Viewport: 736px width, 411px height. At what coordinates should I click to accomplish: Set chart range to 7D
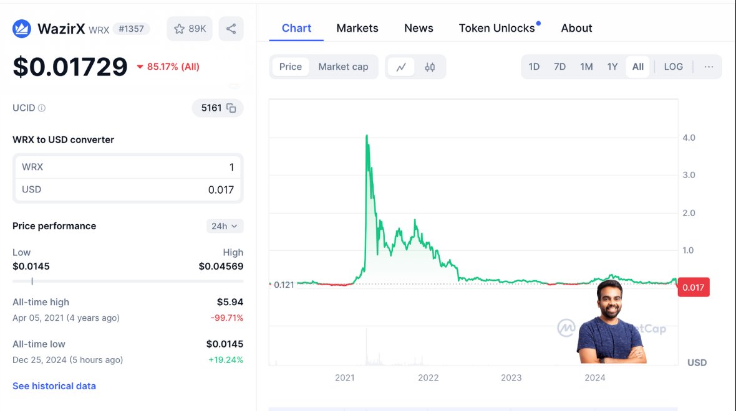tap(559, 67)
